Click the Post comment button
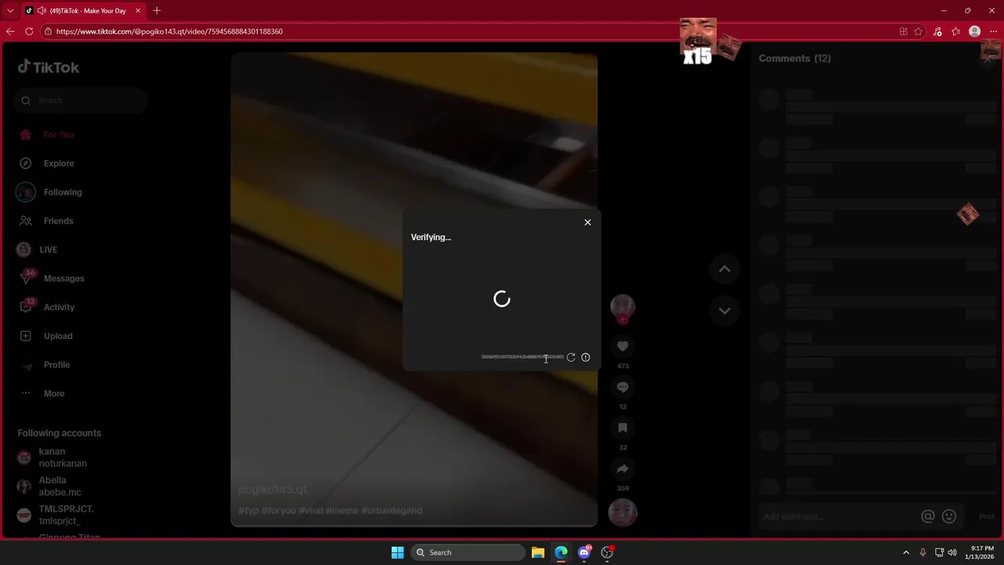The image size is (1004, 565). (x=987, y=516)
